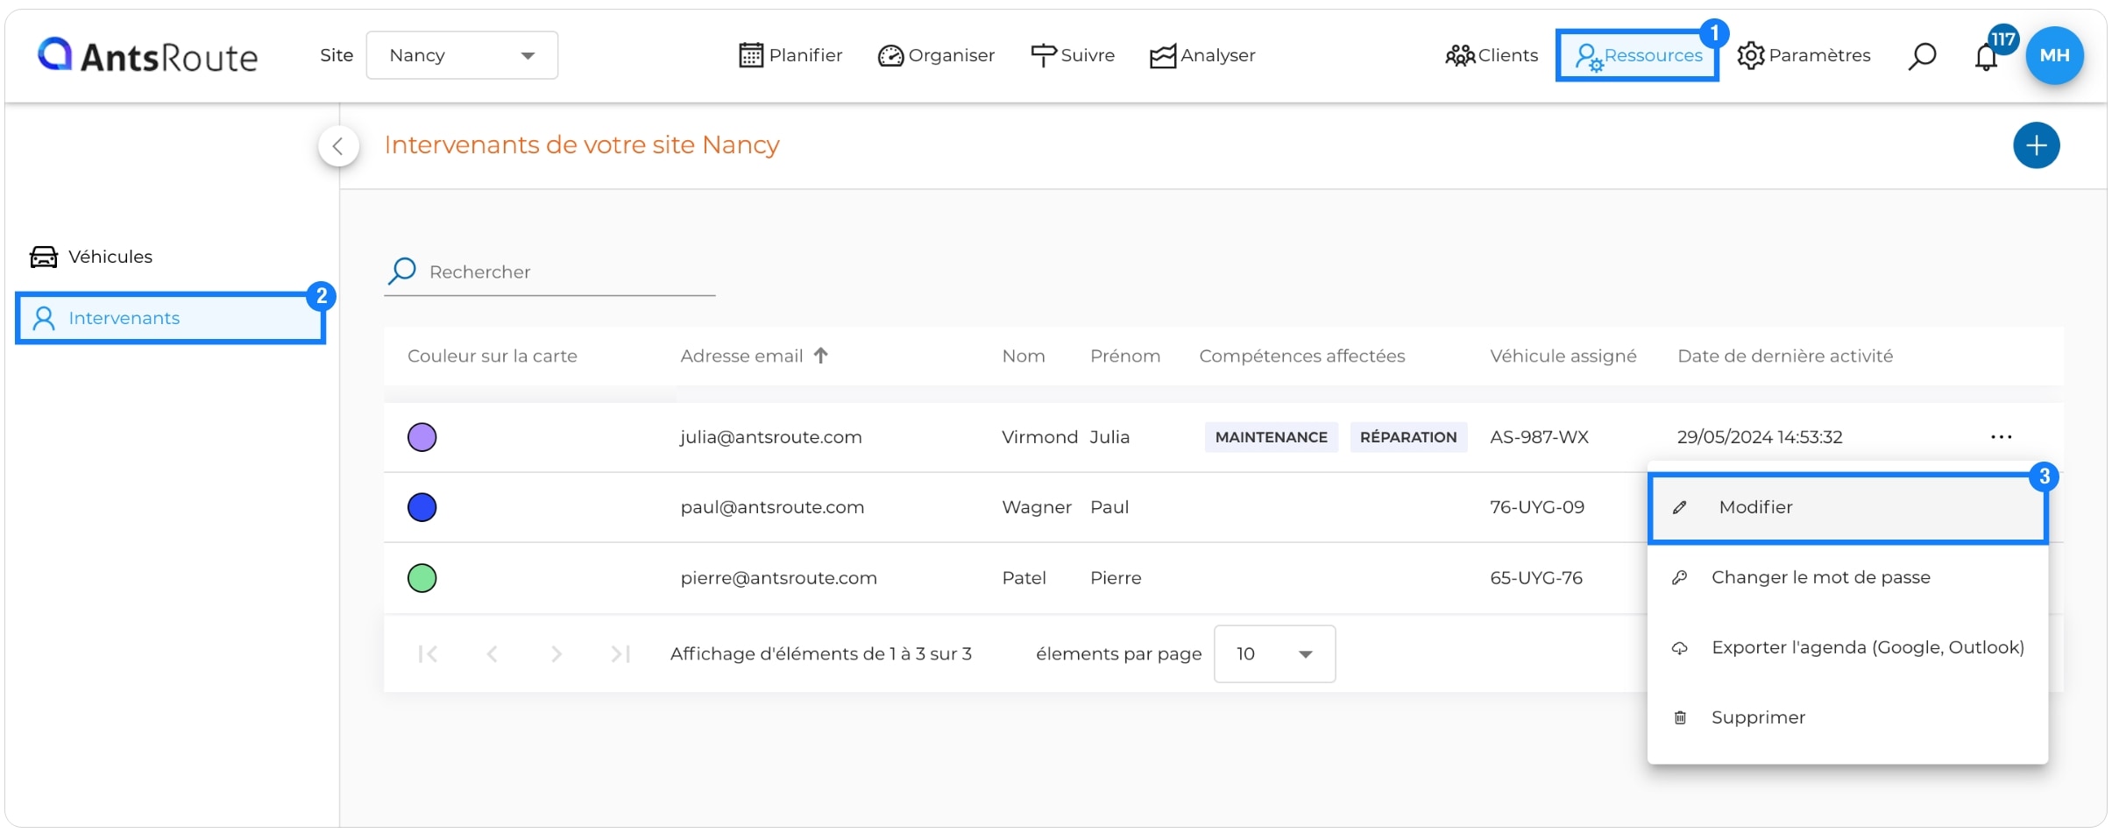This screenshot has height=840, width=2112.
Task: Click the Véhicule assigné header
Action: pyautogui.click(x=1563, y=356)
